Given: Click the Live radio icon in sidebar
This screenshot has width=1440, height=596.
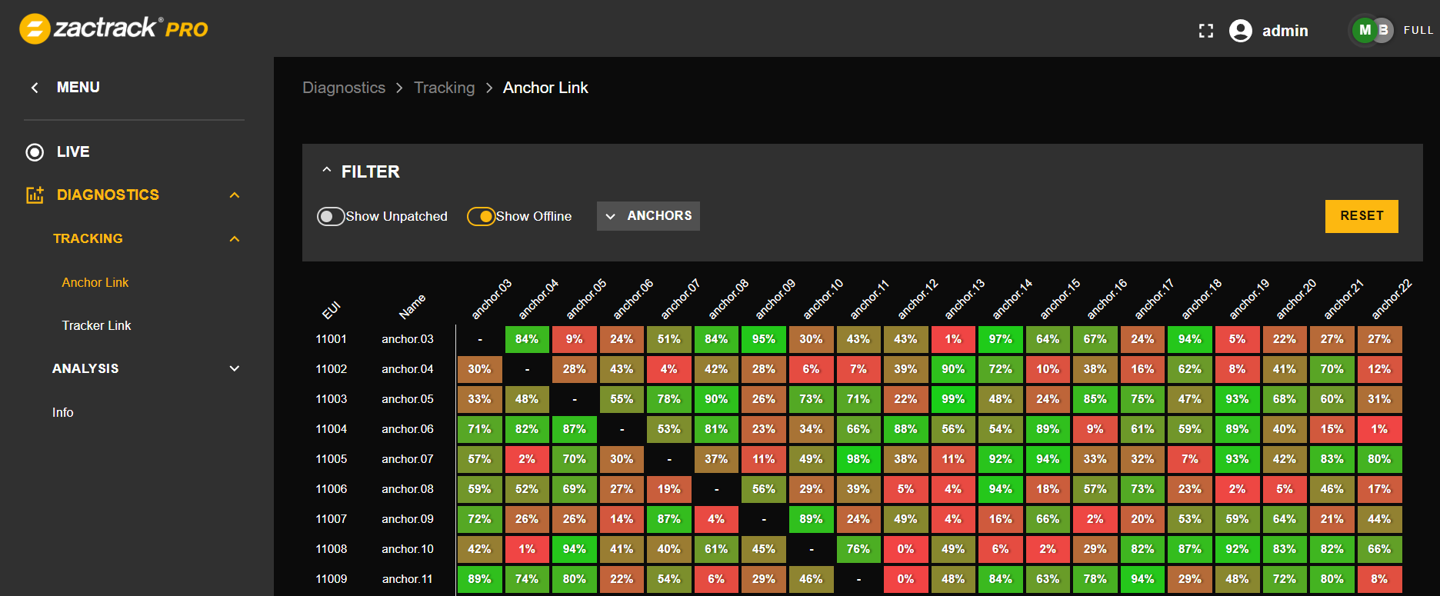Looking at the screenshot, I should 35,152.
